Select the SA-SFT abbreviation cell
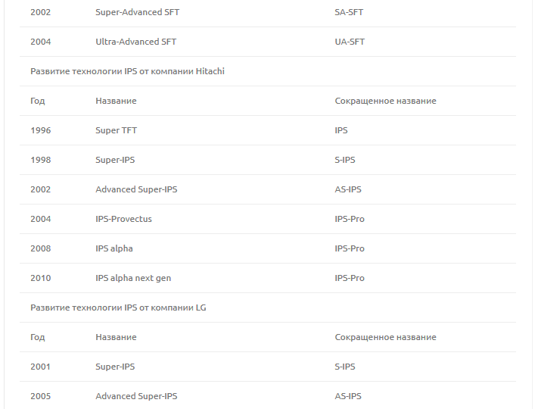This screenshot has height=409, width=538. point(349,13)
